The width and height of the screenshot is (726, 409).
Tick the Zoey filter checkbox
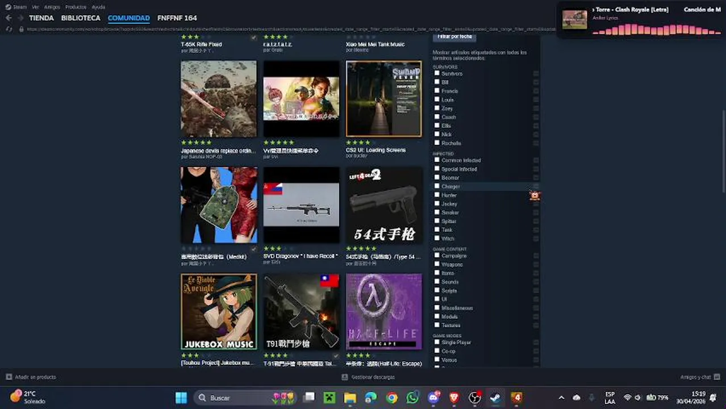click(x=437, y=108)
